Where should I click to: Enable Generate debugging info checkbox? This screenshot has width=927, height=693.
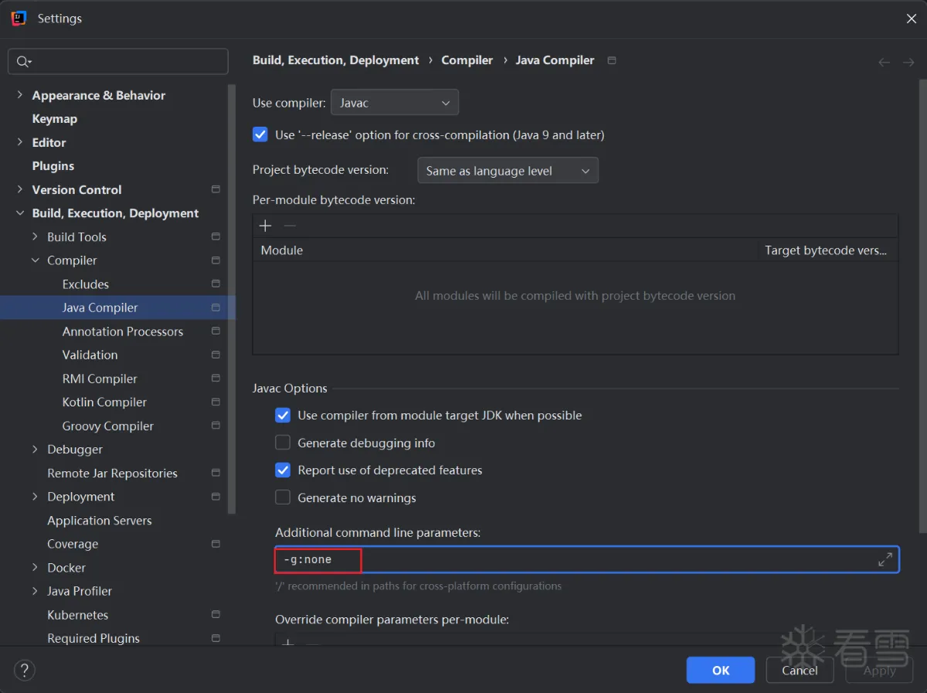click(284, 443)
